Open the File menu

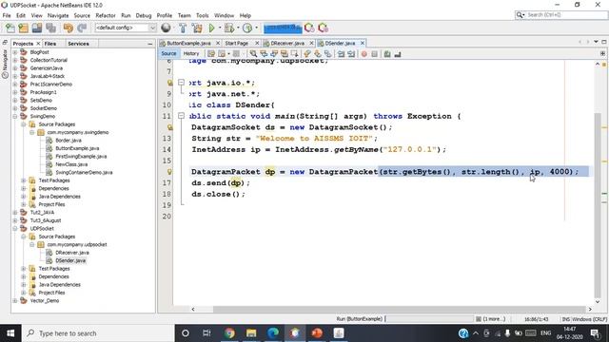click(7, 15)
